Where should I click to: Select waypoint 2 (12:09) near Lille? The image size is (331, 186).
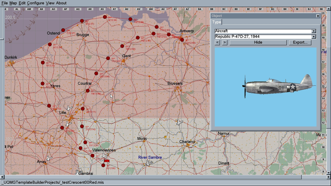pos(62,128)
